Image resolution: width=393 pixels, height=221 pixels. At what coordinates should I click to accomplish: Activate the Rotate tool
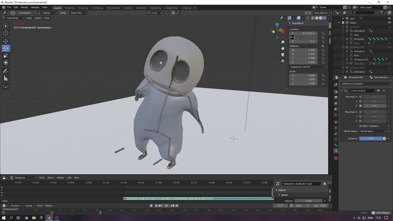(x=6, y=48)
